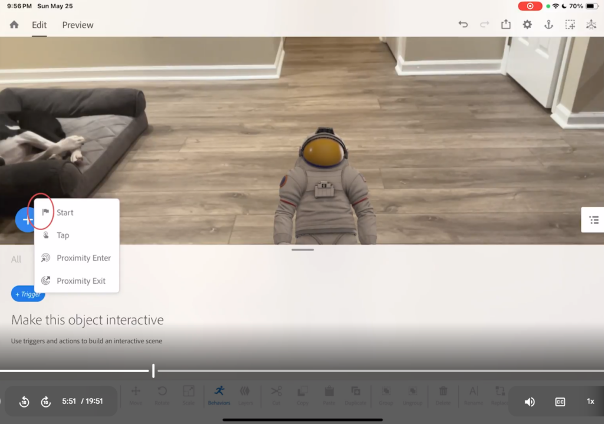Tap the blue plus circle button
The height and width of the screenshot is (424, 604).
pyautogui.click(x=25, y=219)
